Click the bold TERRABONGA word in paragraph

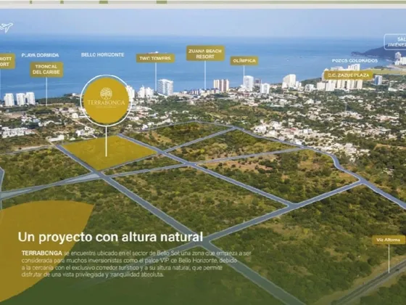click(42, 253)
